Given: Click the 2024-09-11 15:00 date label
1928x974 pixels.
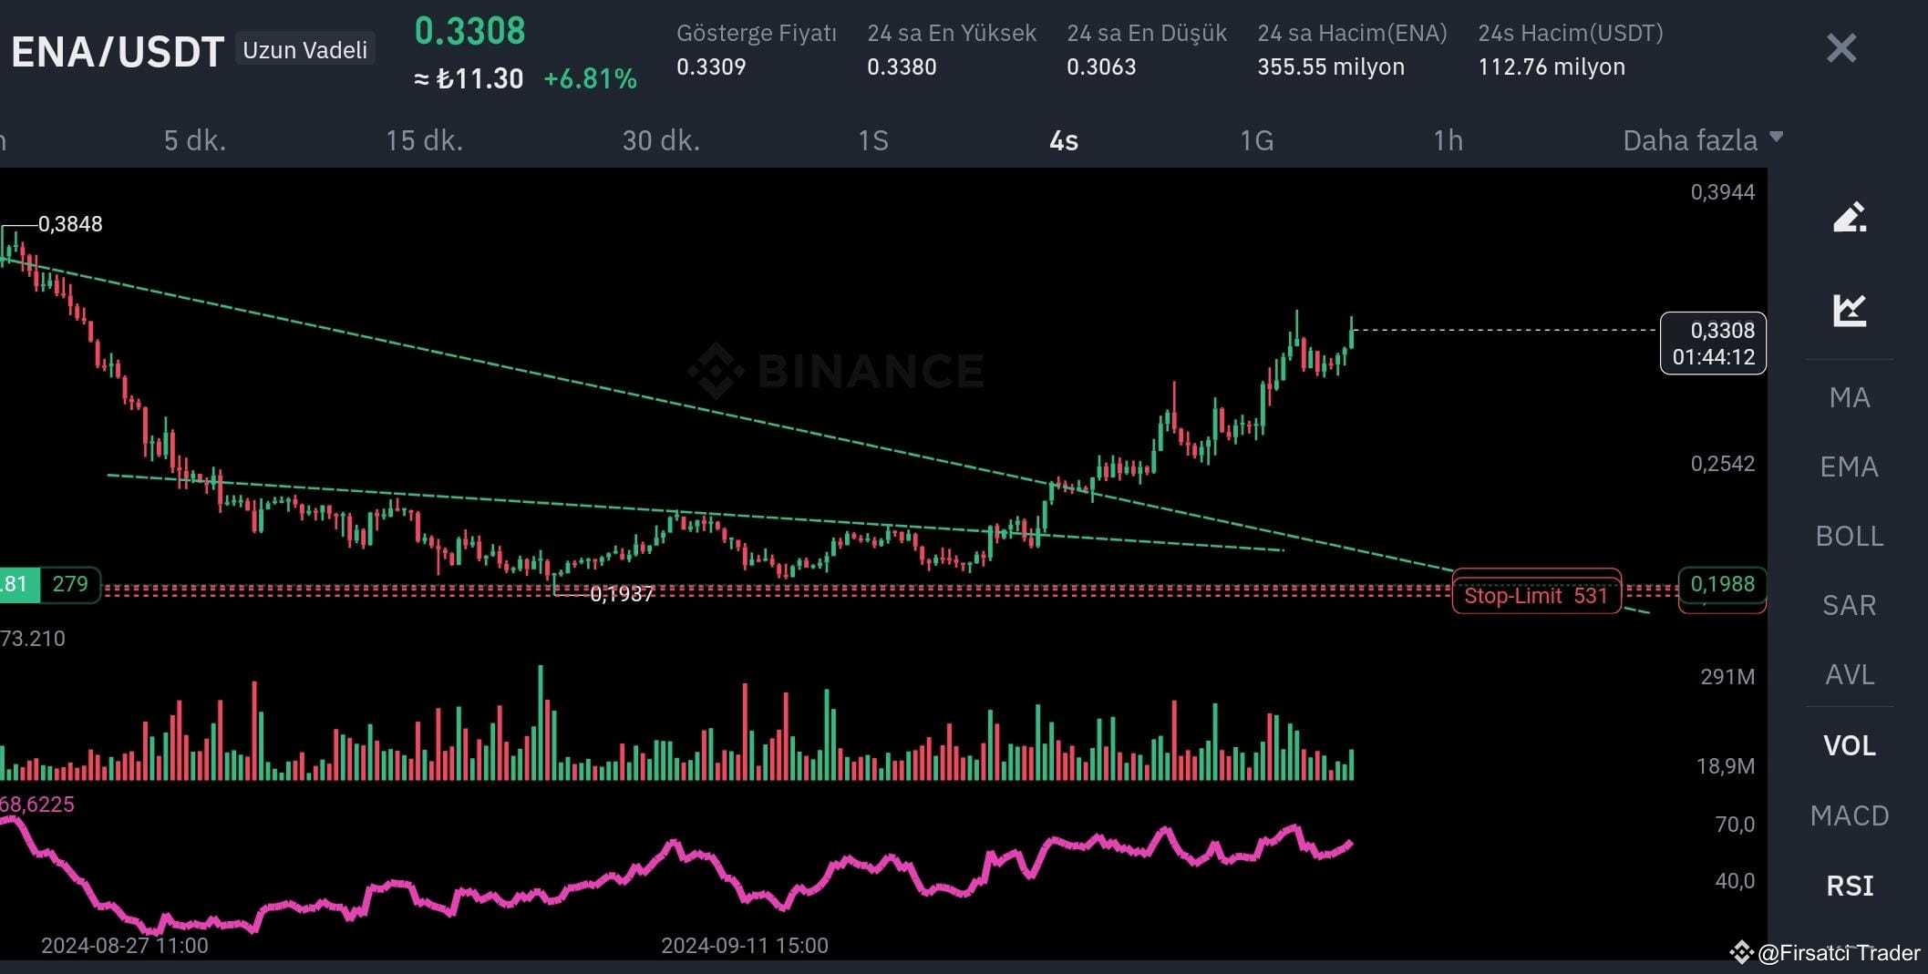Looking at the screenshot, I should coord(745,946).
